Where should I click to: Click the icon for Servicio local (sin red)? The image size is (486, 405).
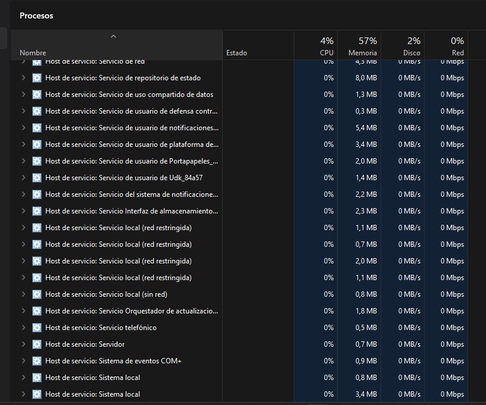37,294
